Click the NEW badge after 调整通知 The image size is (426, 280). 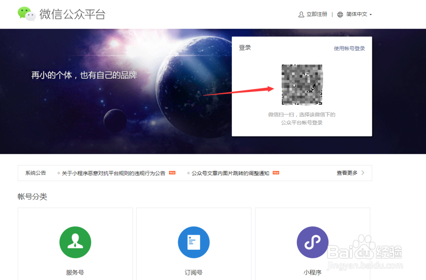(x=276, y=173)
